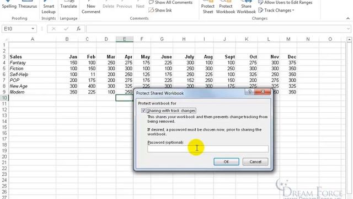Open the Name Box dropdown arrow
Screen dimensions: 353x199
click(x=33, y=29)
